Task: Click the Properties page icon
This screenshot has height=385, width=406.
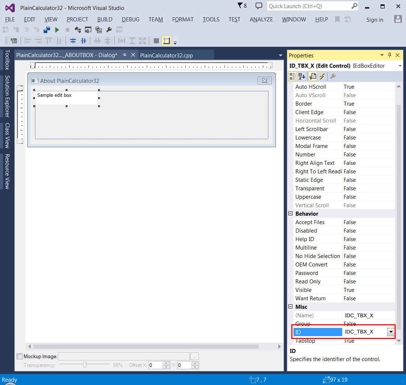Action: [x=313, y=76]
